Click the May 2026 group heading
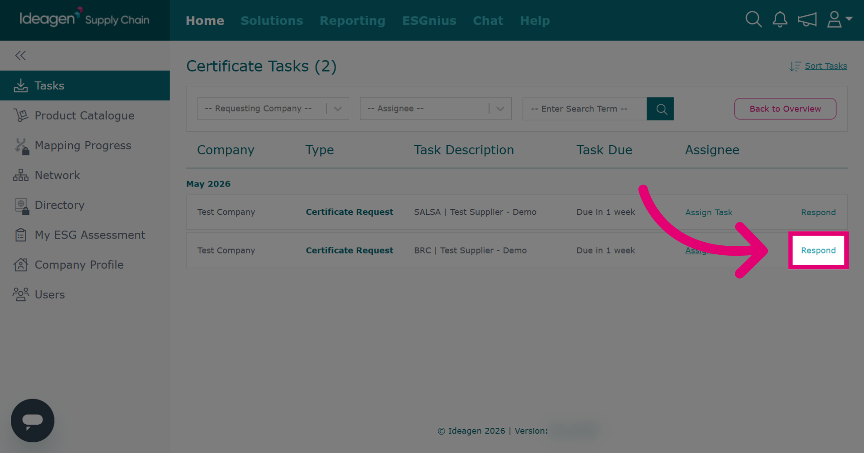864x453 pixels. click(208, 184)
